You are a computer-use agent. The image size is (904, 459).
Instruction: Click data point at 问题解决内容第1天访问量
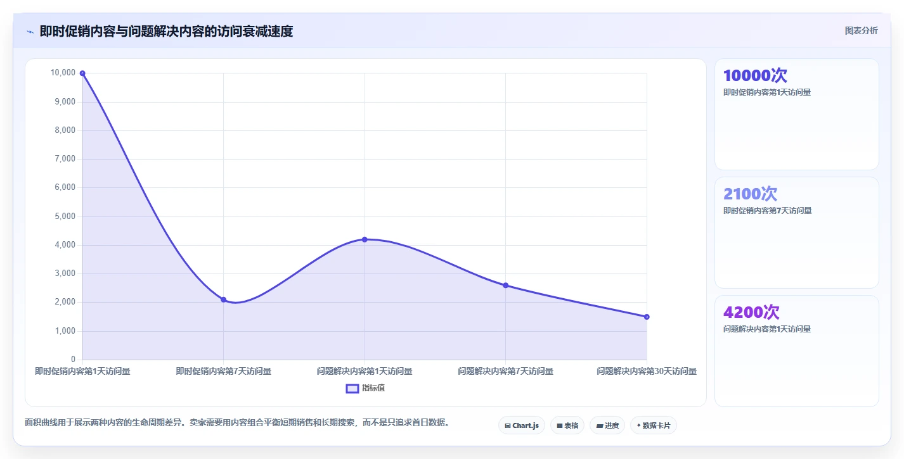coord(365,239)
